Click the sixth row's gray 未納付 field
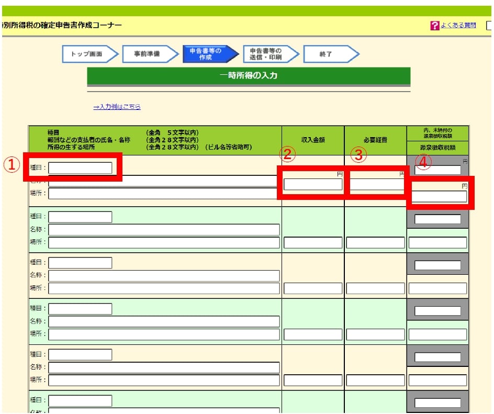The width and height of the screenshot is (494, 414). click(437, 402)
